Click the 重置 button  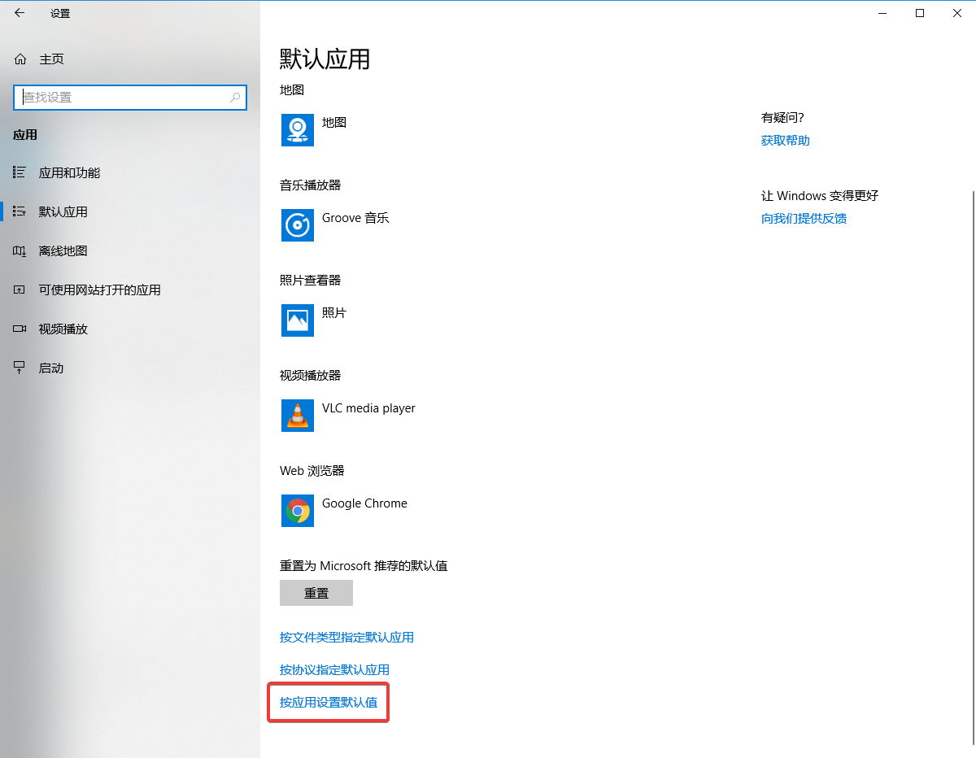click(316, 593)
